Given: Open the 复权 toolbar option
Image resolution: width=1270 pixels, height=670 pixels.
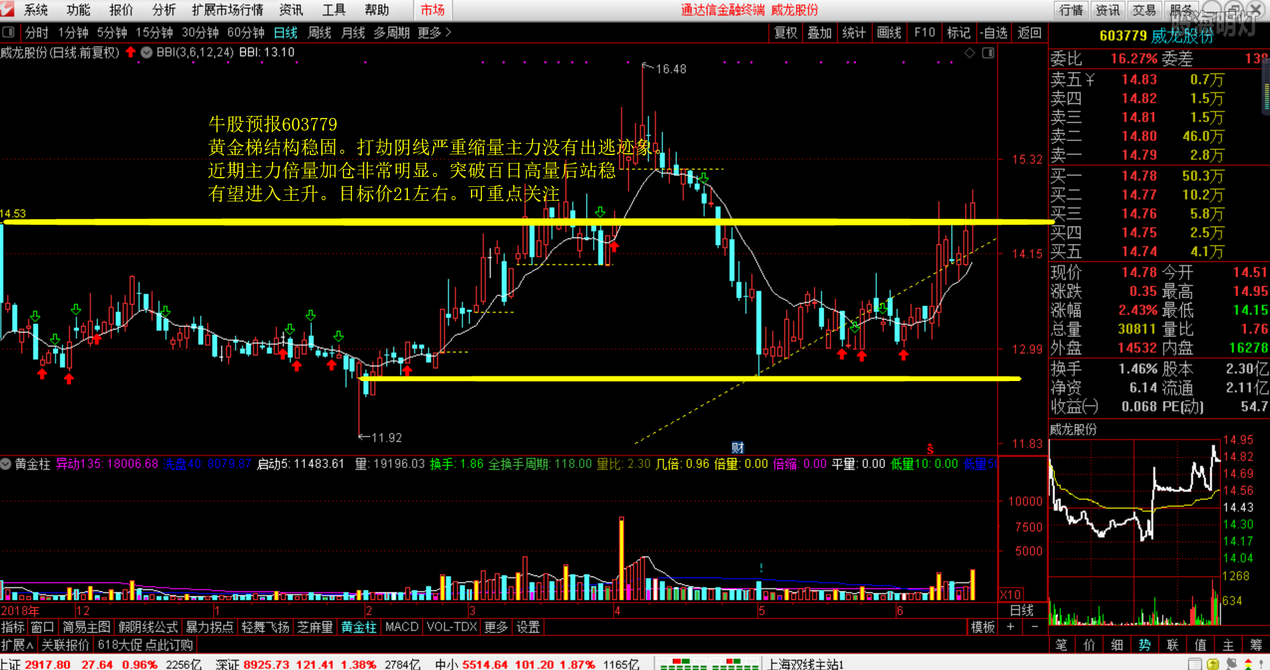Looking at the screenshot, I should click(x=786, y=32).
